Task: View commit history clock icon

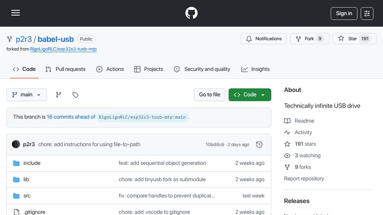Action: (x=259, y=144)
